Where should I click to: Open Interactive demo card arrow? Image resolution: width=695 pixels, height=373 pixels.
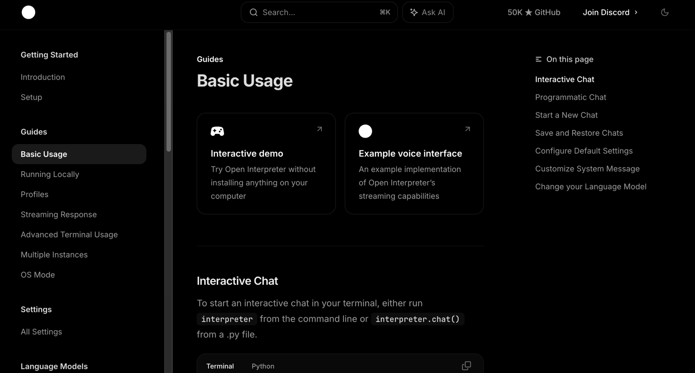tap(319, 129)
